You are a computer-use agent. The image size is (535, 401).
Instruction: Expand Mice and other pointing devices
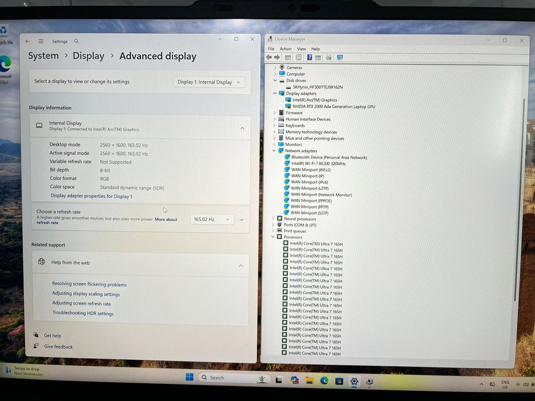pos(274,139)
